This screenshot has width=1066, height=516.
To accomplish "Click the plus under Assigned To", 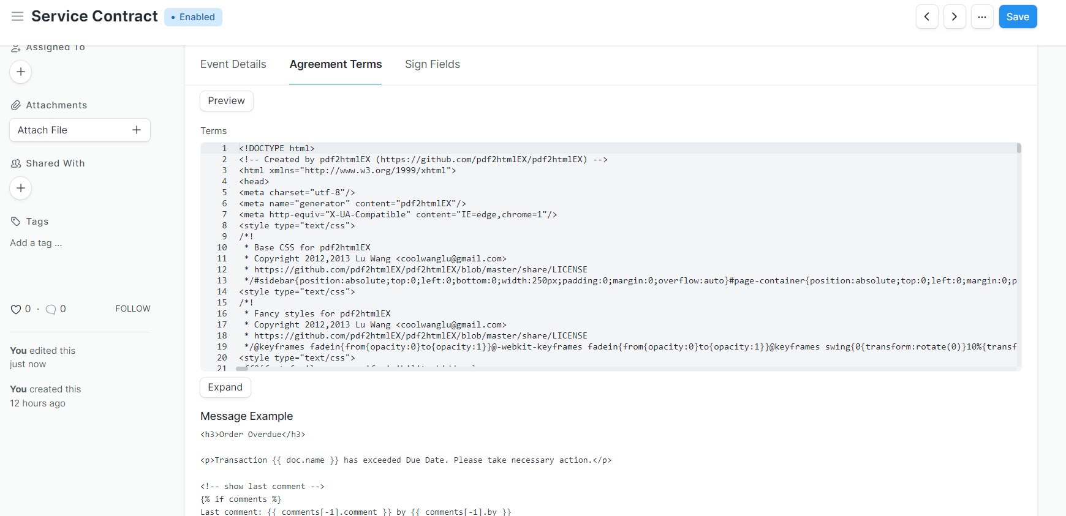I will click(x=21, y=72).
